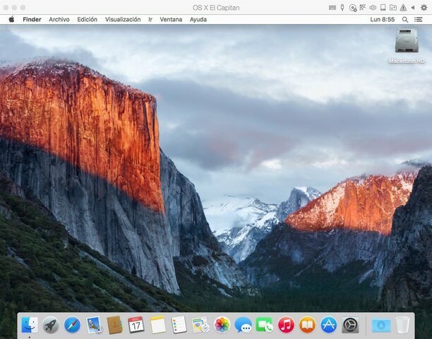Open VM configuration gear in title bar
The width and height of the screenshot is (432, 339).
[424, 8]
